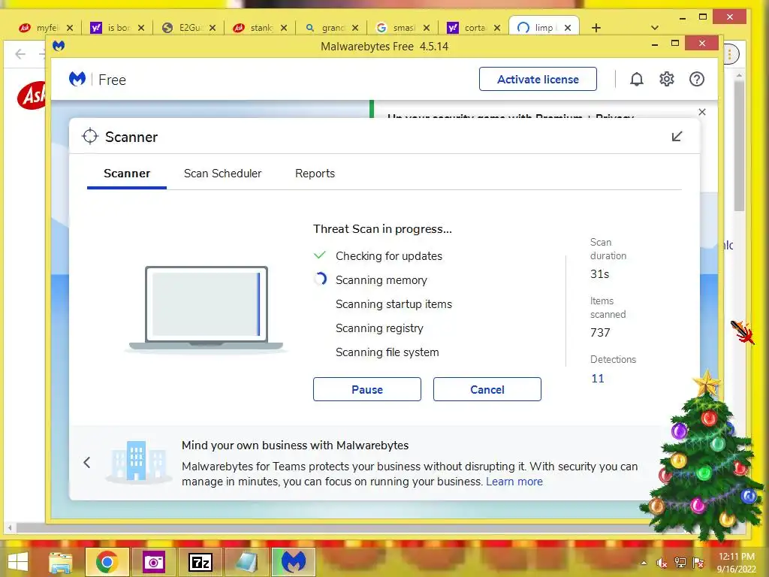
Task: Open the Malwarebytes help icon
Action: click(x=696, y=79)
